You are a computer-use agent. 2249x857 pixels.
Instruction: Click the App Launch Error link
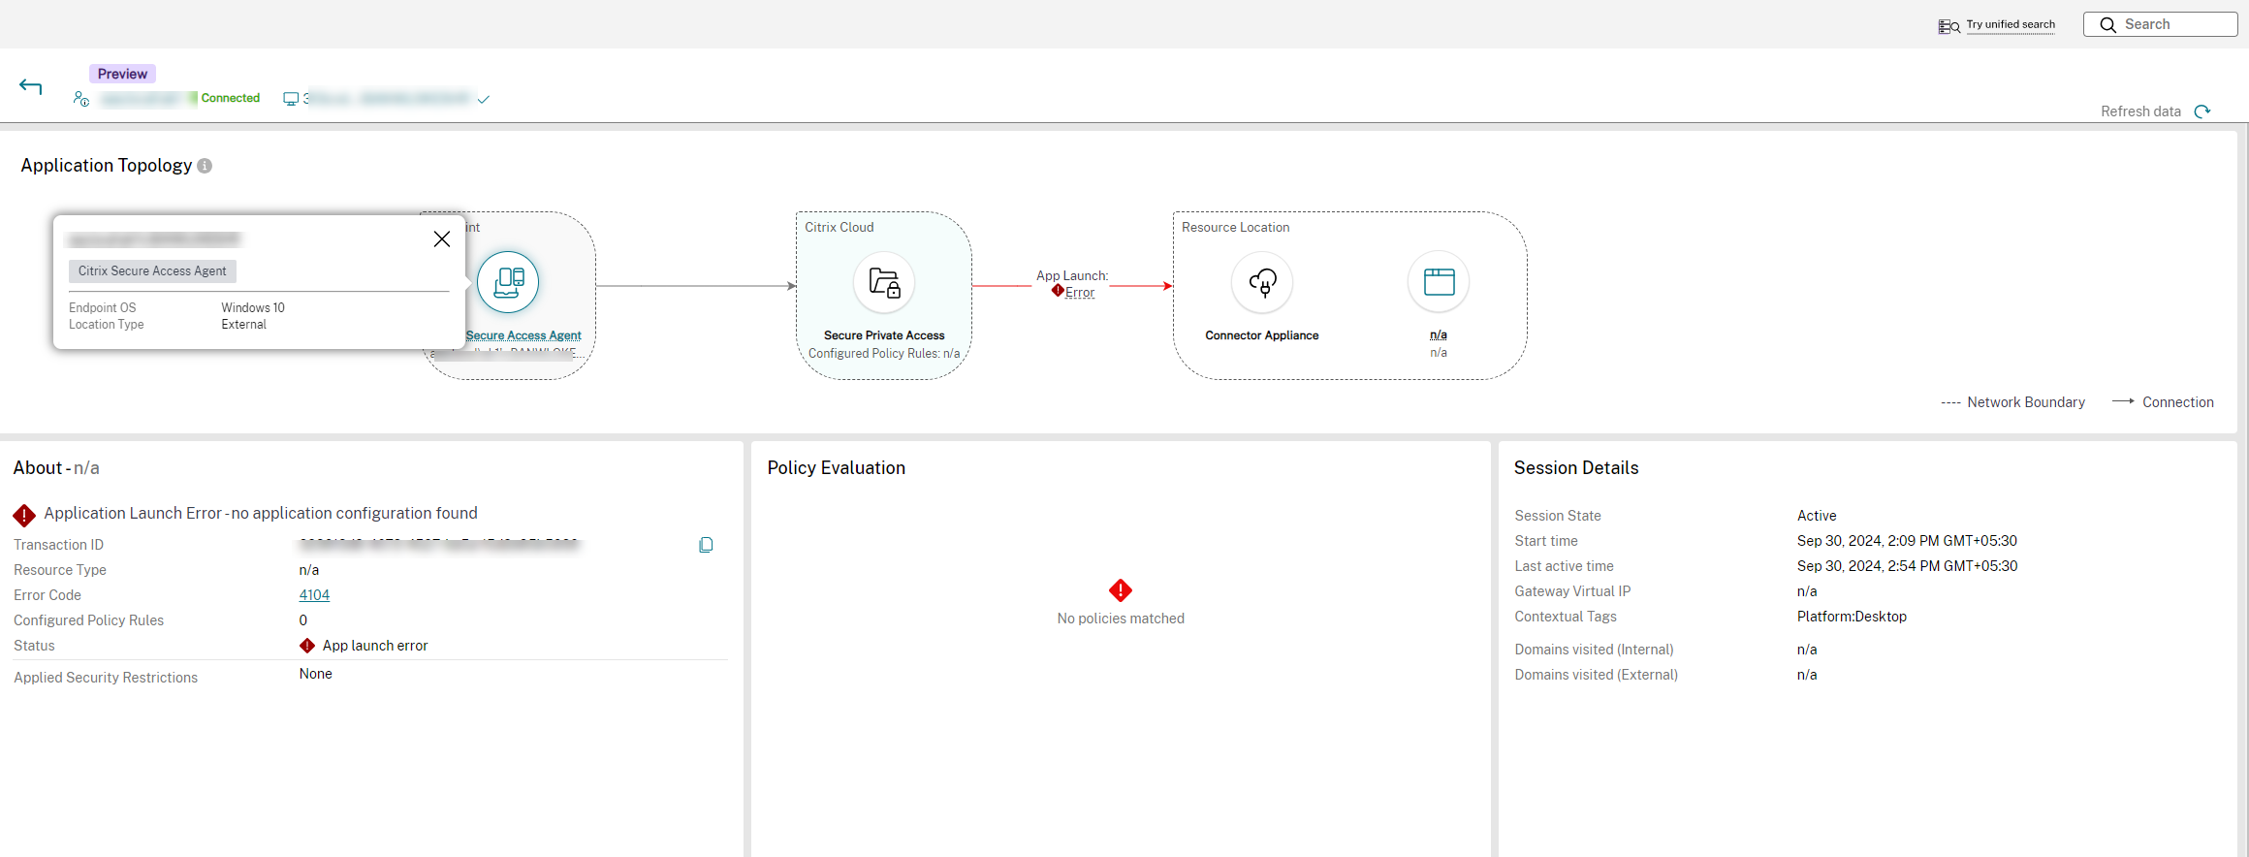(1080, 293)
